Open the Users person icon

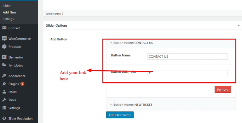point(4,92)
